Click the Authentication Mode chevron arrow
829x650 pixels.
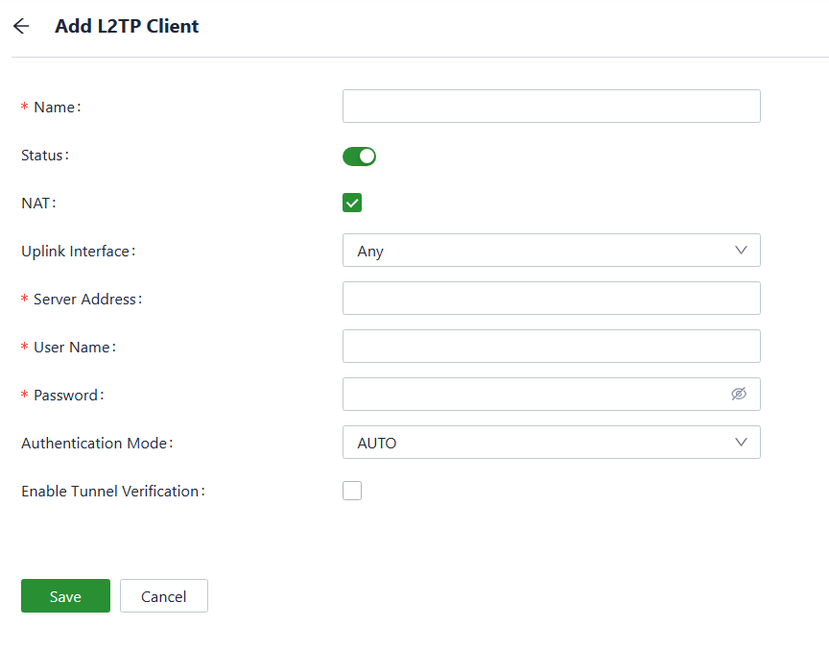pos(741,443)
